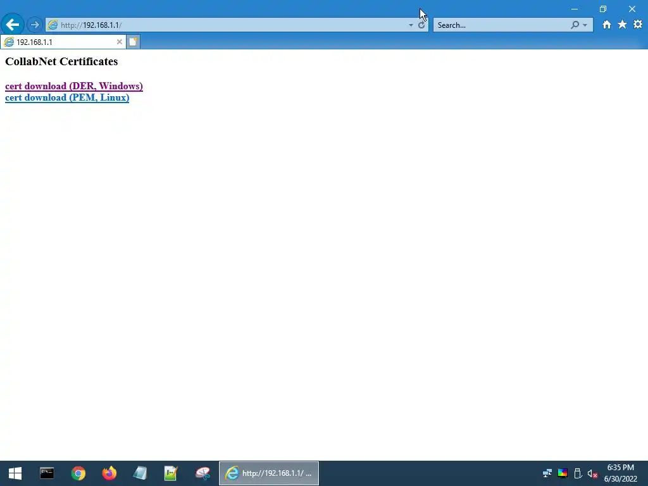Click the muted volume tray icon

coord(592,473)
